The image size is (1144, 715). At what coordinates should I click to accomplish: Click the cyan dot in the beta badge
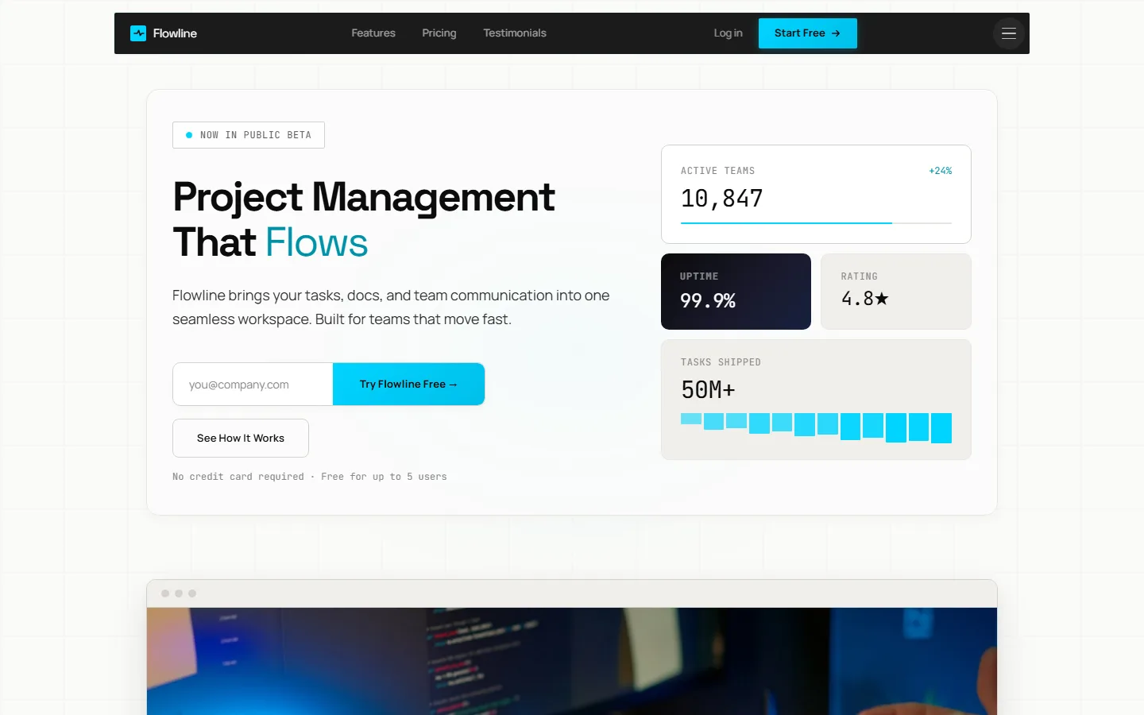(188, 135)
